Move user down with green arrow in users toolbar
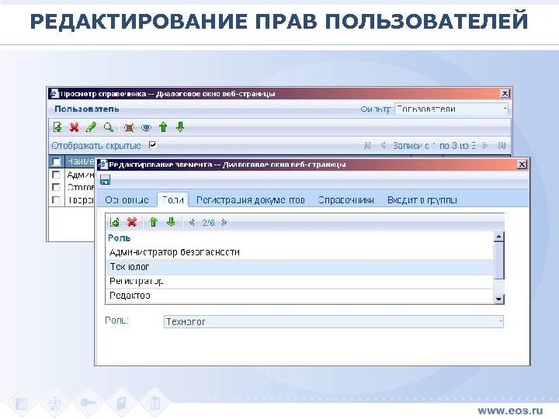The width and height of the screenshot is (559, 419). click(180, 127)
